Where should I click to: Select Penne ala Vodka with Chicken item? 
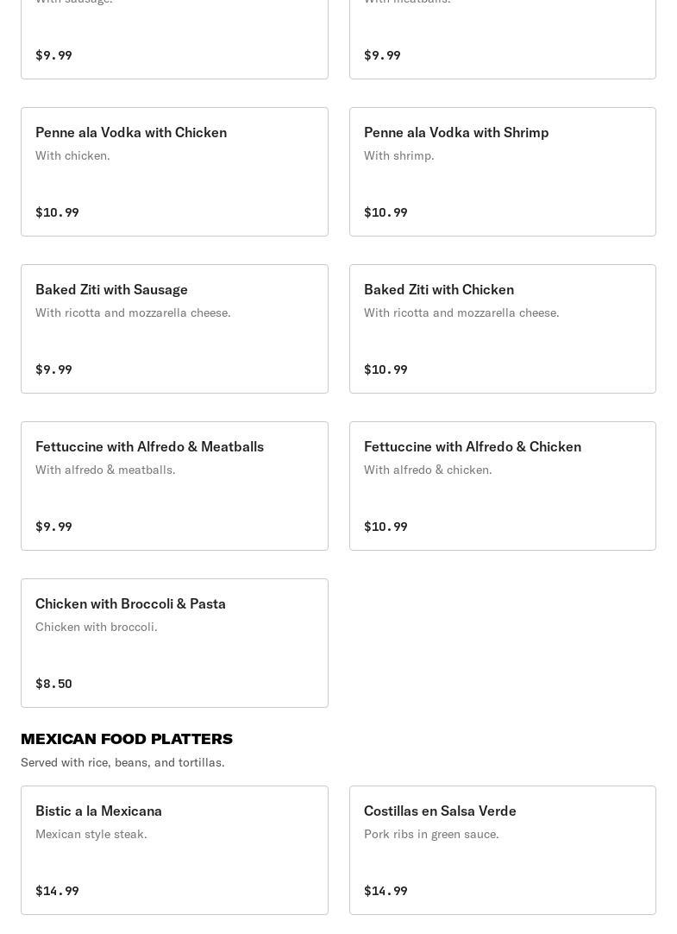click(174, 172)
